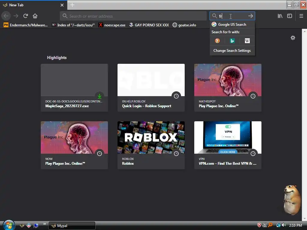Click orange magnifier tray icon
Viewport: 307px width, 230px height.
[270, 225]
